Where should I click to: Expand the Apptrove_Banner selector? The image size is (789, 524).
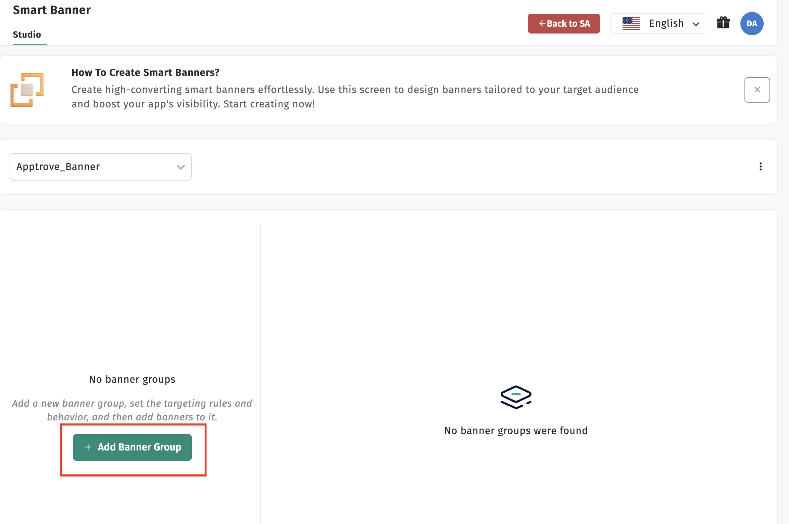click(x=101, y=167)
